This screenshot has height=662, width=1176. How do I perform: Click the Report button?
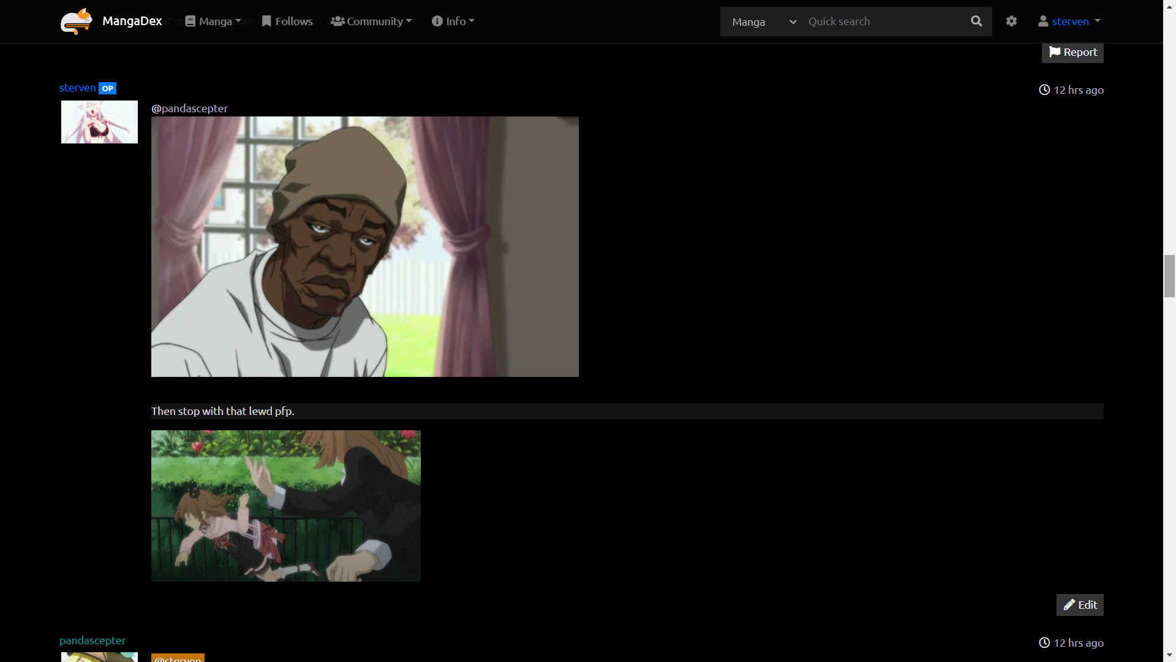(x=1072, y=52)
